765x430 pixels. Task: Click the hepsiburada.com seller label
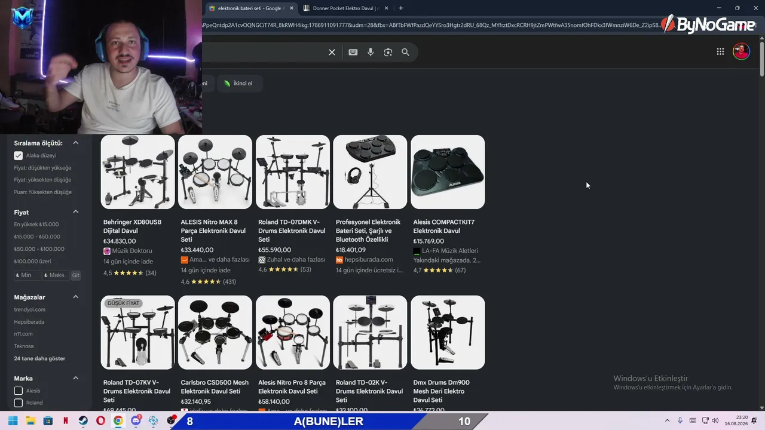(x=369, y=260)
